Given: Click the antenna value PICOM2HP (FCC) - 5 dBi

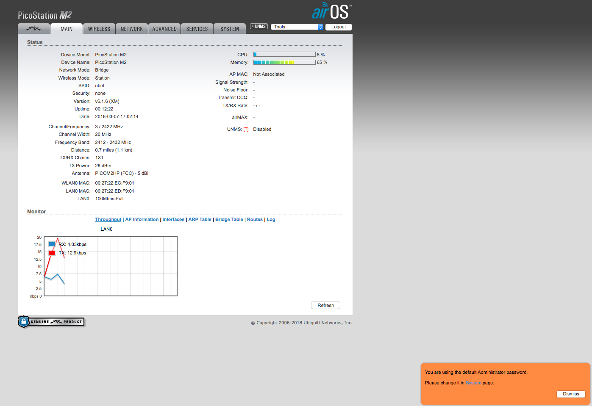Looking at the screenshot, I should pos(122,173).
